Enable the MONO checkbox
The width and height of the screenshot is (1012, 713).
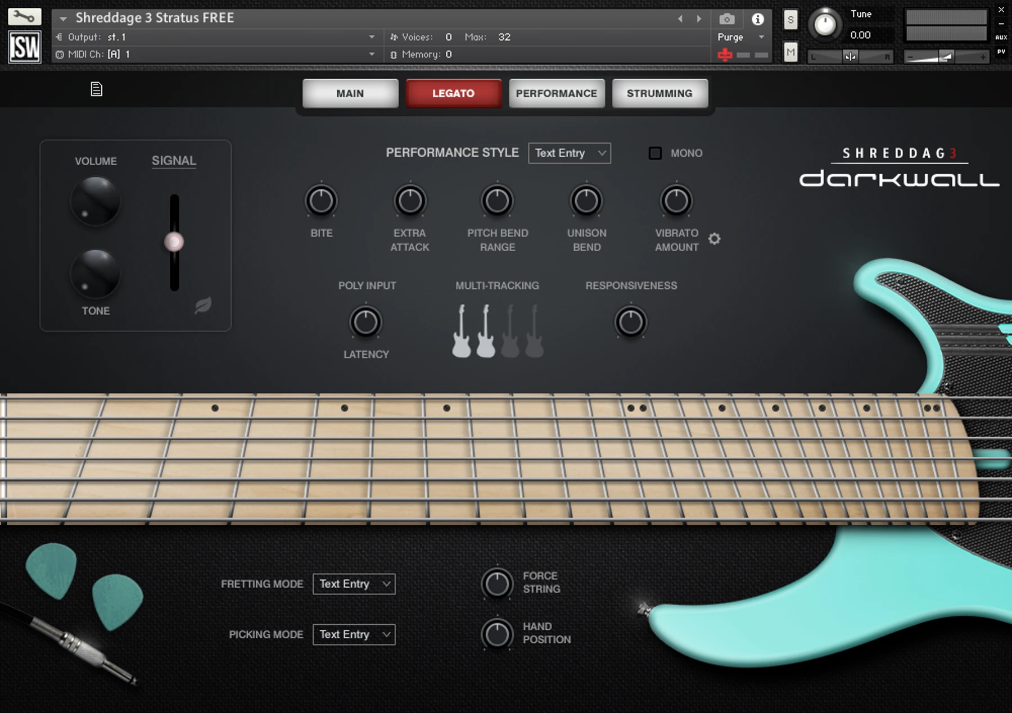(x=655, y=153)
